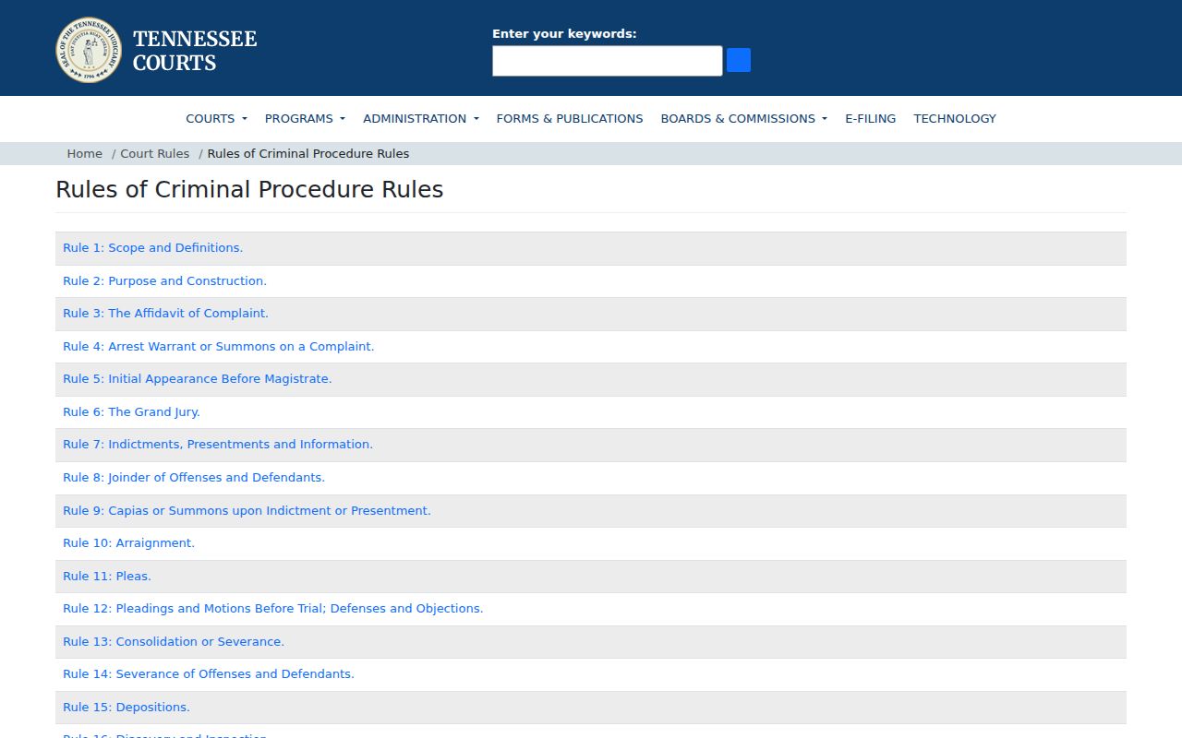Open Rule 8: Joinder of Offenses and Defendants

tap(194, 478)
